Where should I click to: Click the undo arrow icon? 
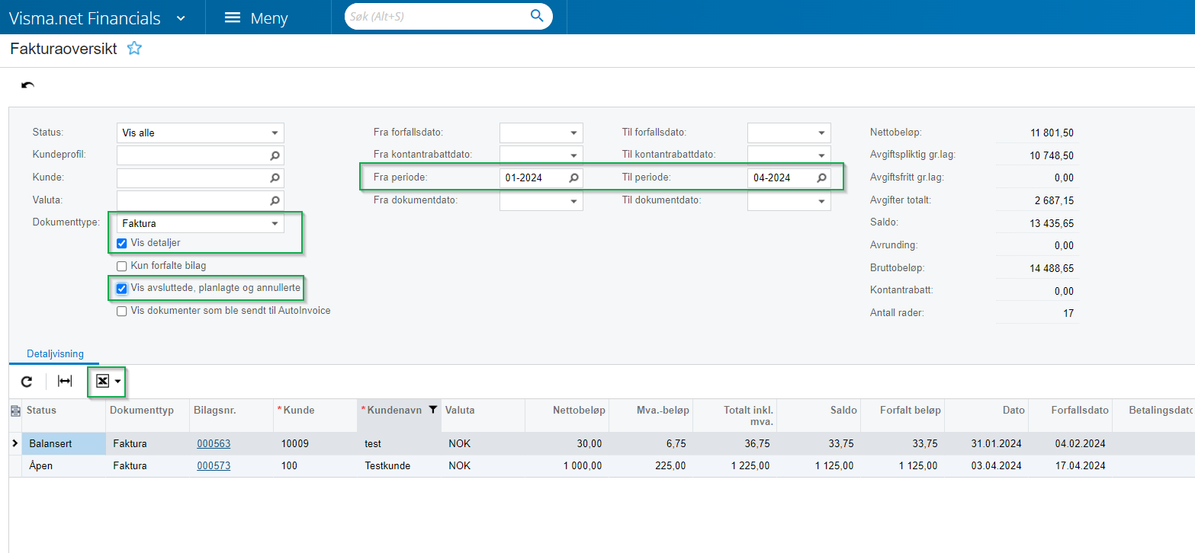click(x=27, y=85)
